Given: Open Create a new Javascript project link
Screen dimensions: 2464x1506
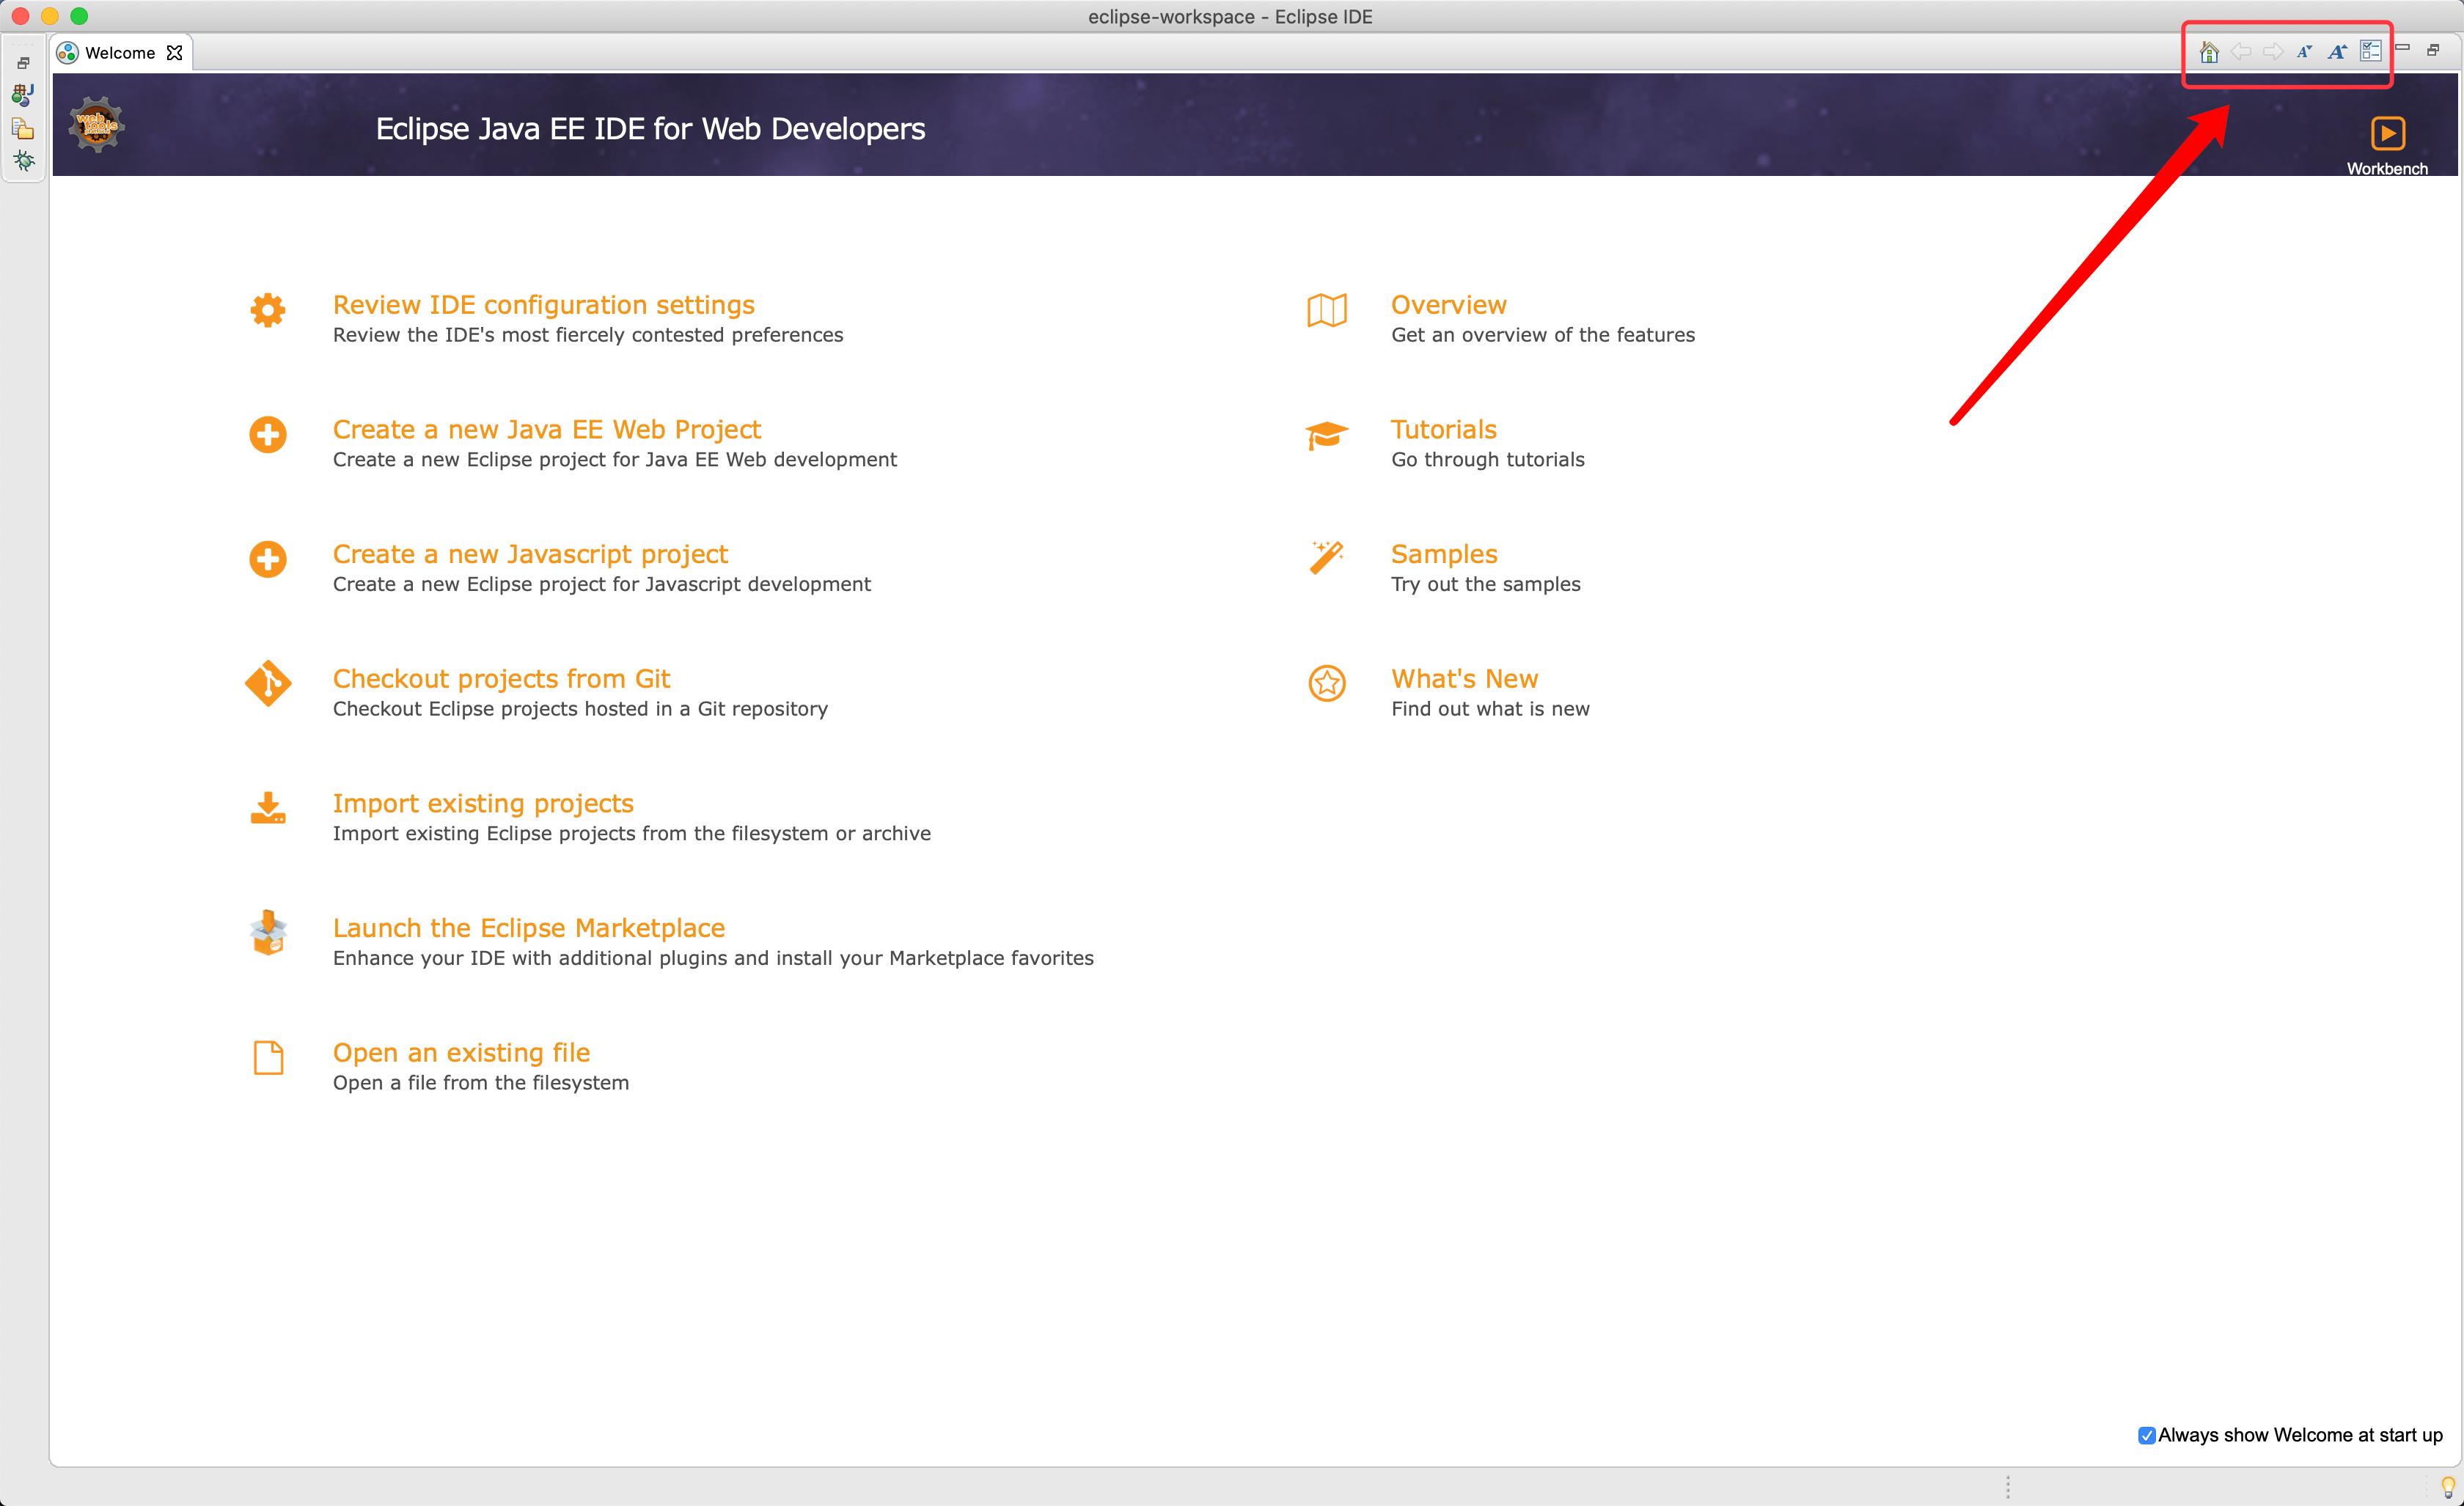Looking at the screenshot, I should pyautogui.click(x=530, y=555).
